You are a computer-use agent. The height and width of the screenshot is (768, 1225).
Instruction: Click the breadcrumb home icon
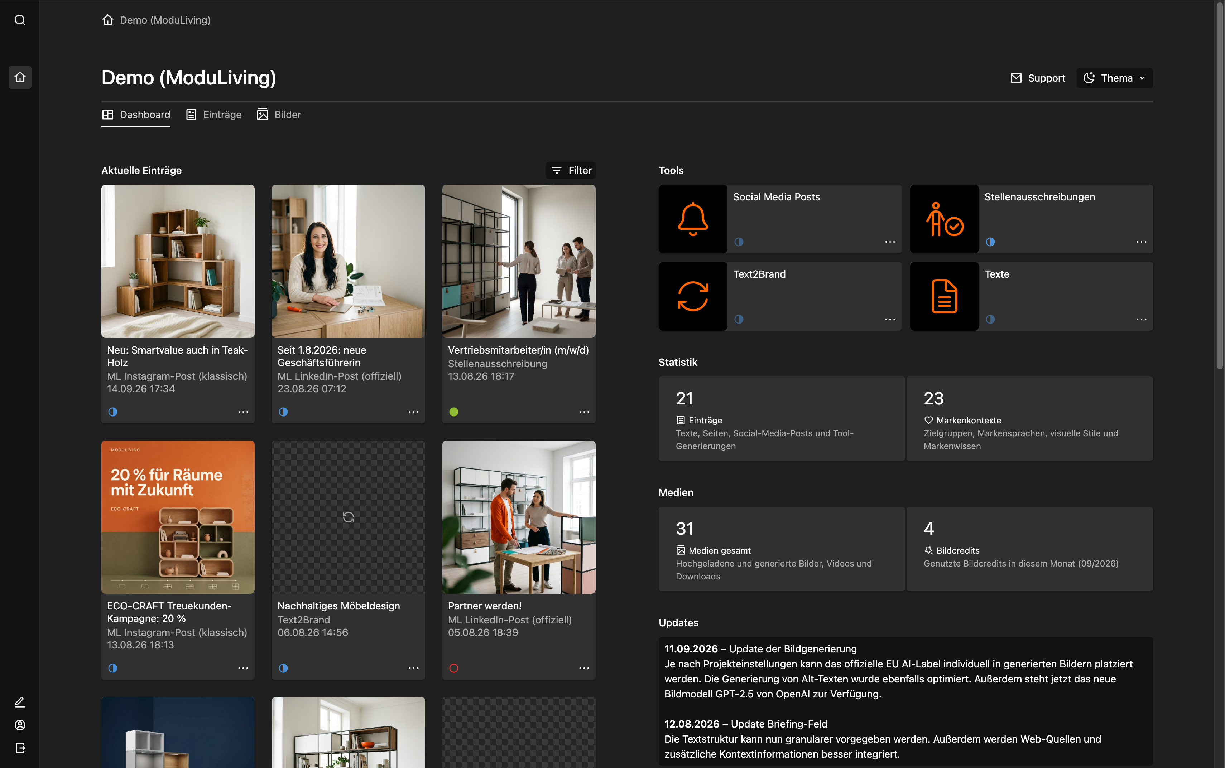[108, 20]
